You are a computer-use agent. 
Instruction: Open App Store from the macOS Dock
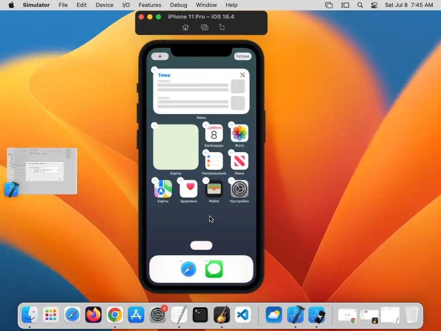(136, 314)
